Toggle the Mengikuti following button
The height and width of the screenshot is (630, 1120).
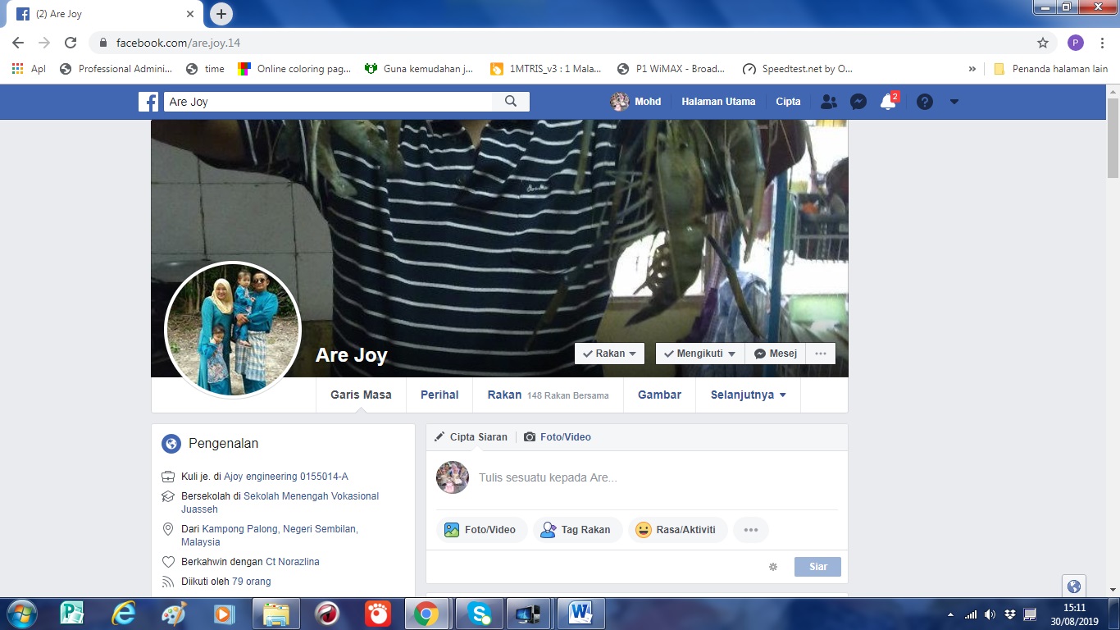click(699, 354)
